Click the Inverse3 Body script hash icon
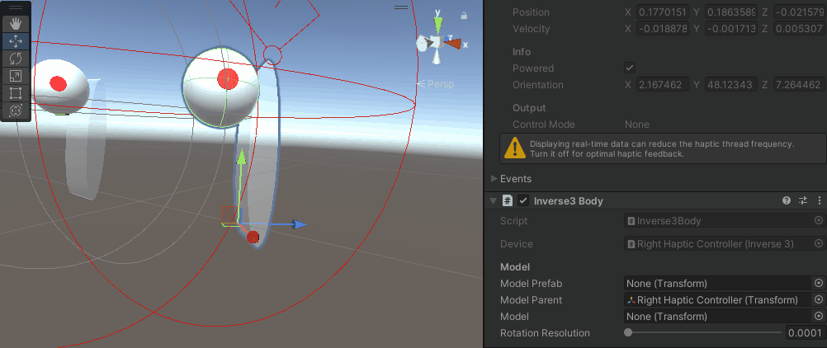Screen dimensions: 827x348 click(x=507, y=200)
